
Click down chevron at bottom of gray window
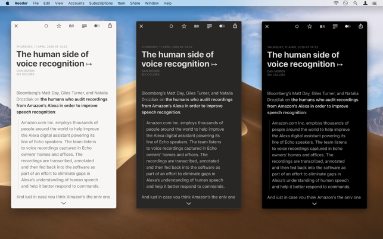coord(189,203)
